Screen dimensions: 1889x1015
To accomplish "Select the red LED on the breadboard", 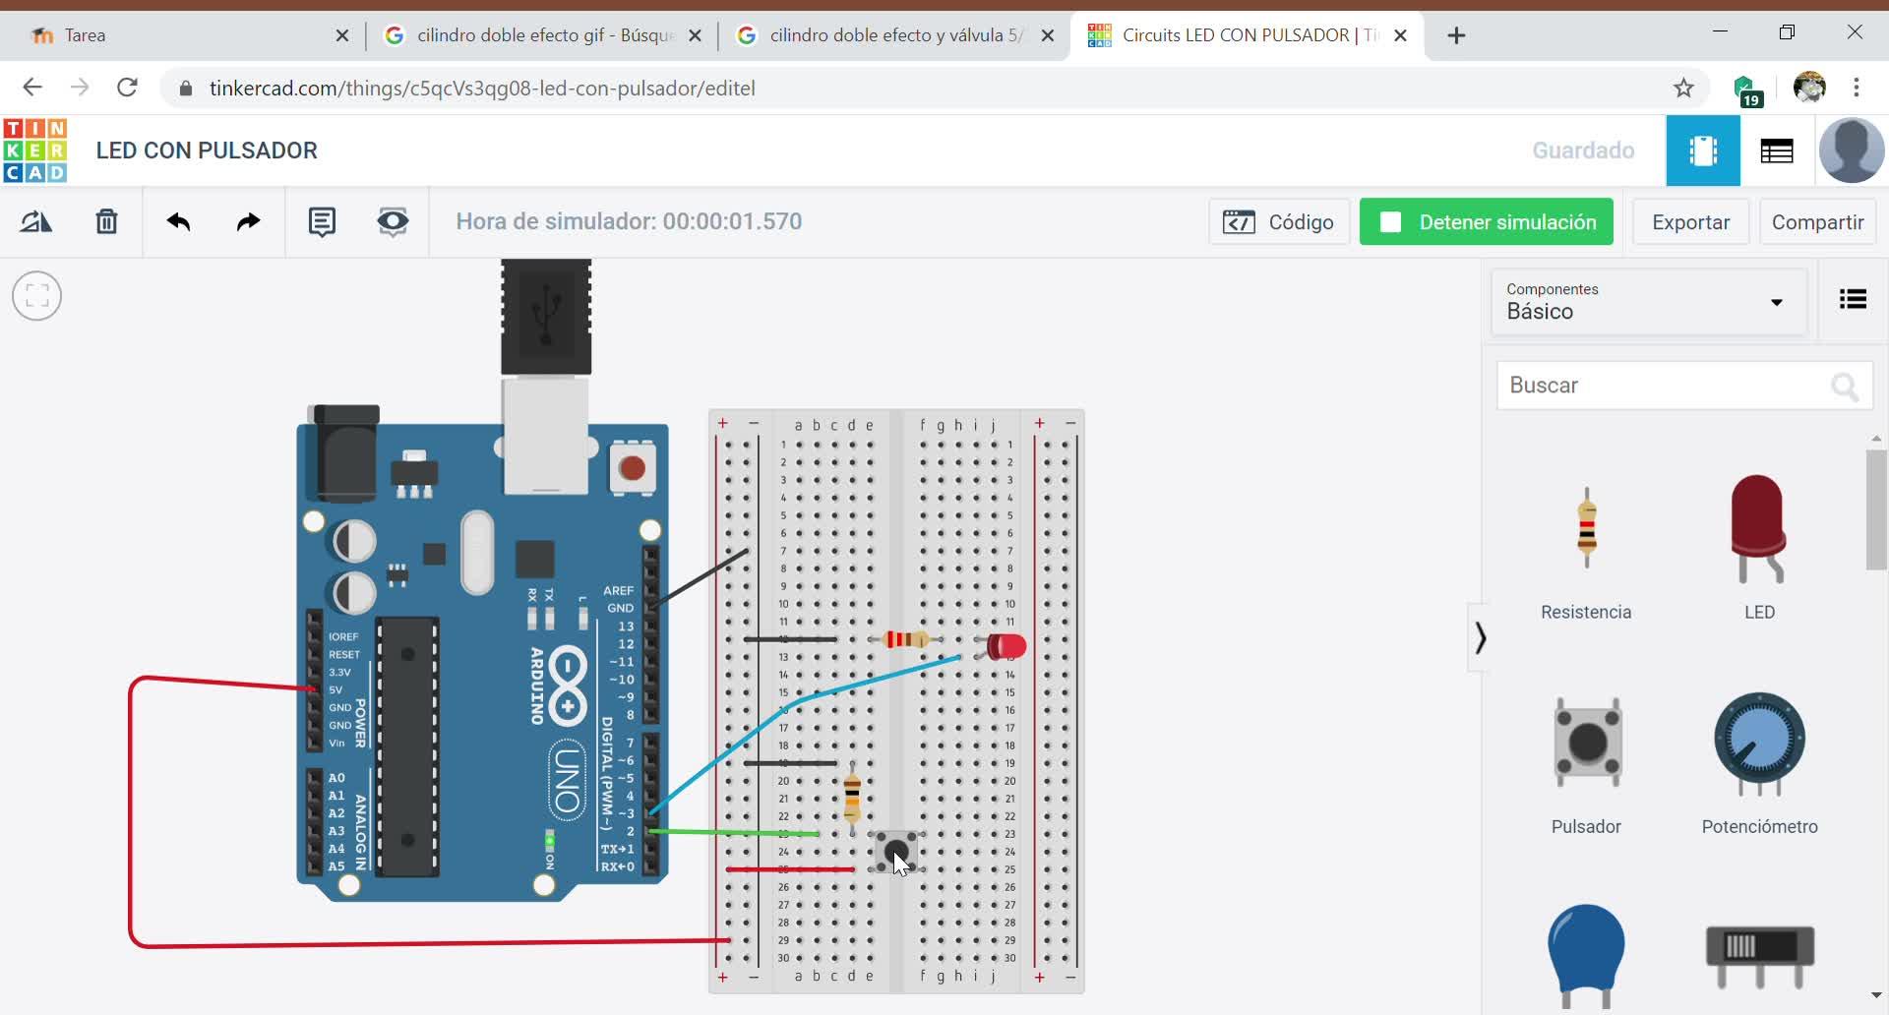I will pos(1005,646).
